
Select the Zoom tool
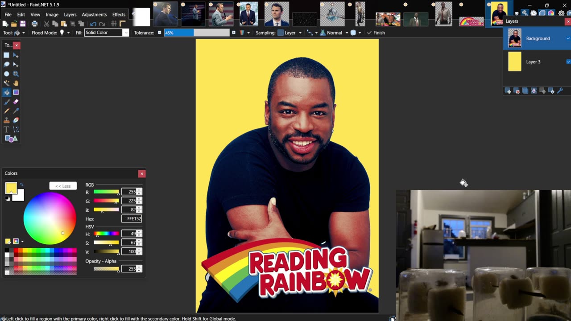coord(16,74)
